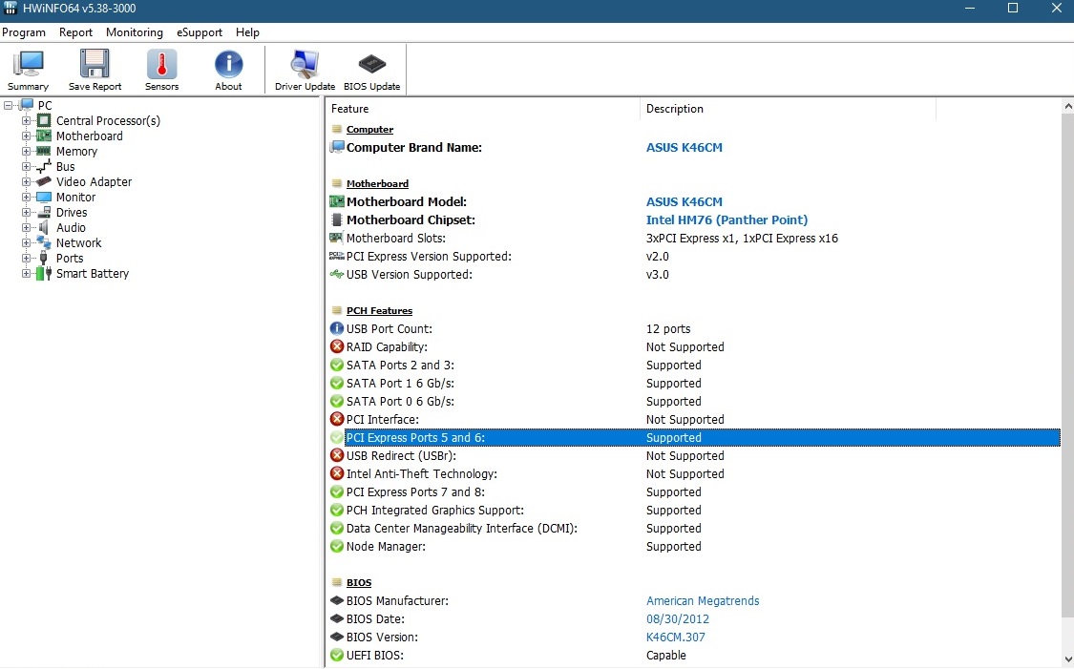The height and width of the screenshot is (669, 1074).
Task: Follow the American Megatrends link
Action: tap(703, 600)
